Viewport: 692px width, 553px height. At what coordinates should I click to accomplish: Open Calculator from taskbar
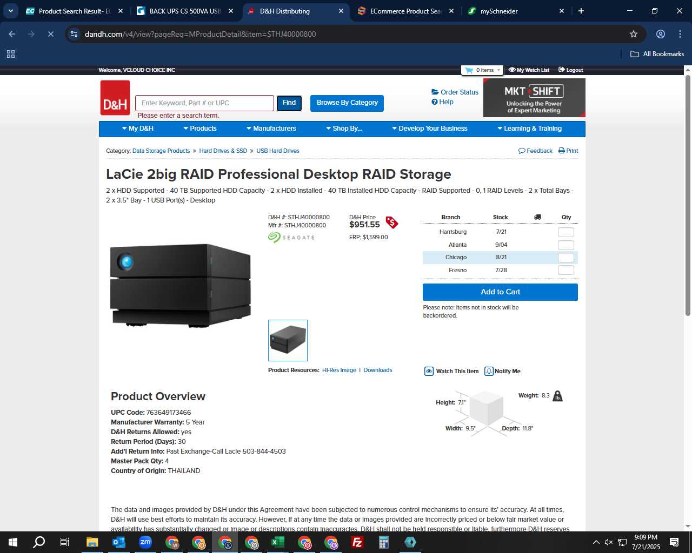pos(384,542)
